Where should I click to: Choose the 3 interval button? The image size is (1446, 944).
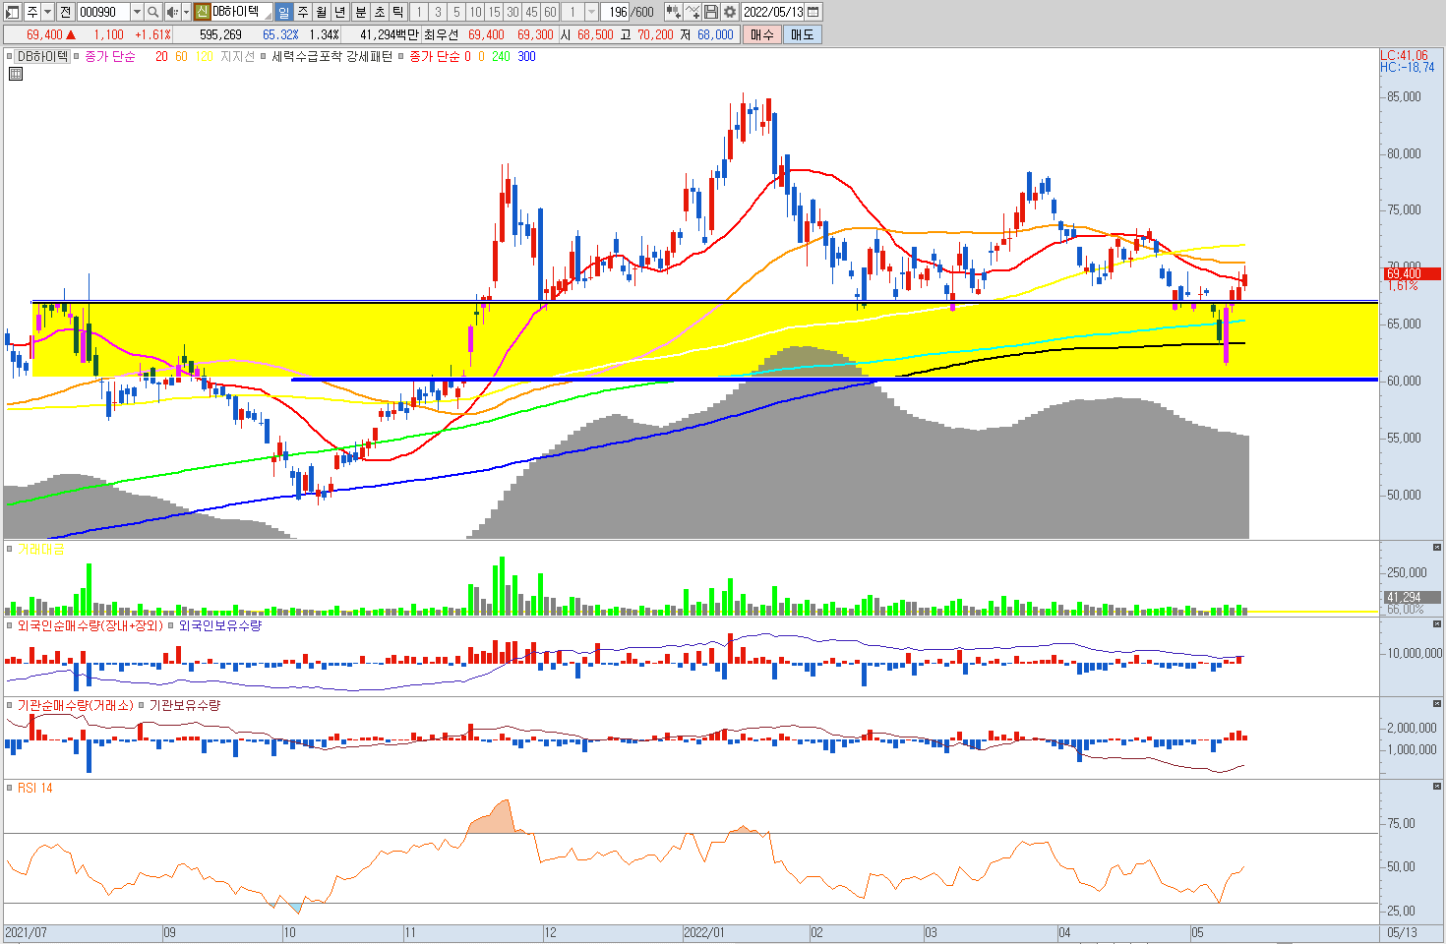[438, 12]
